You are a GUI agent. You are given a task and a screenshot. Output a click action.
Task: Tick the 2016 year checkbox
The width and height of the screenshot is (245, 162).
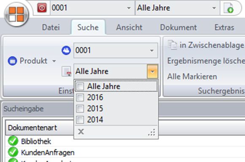80,97
